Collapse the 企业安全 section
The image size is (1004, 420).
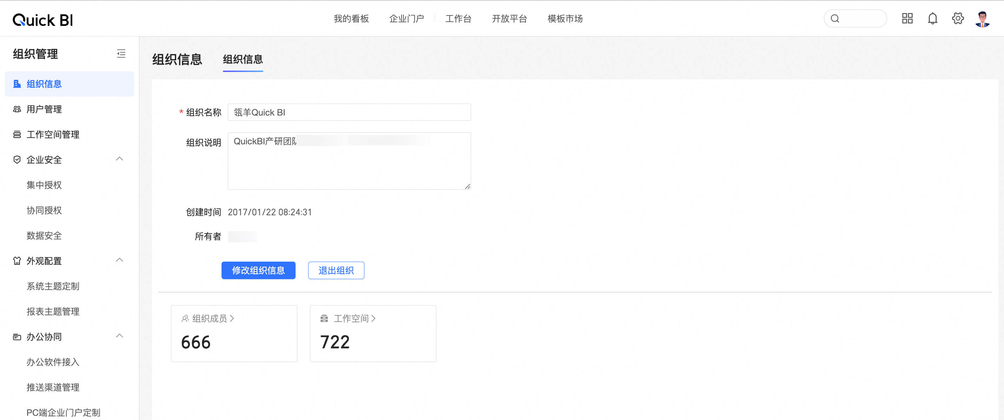click(x=120, y=159)
